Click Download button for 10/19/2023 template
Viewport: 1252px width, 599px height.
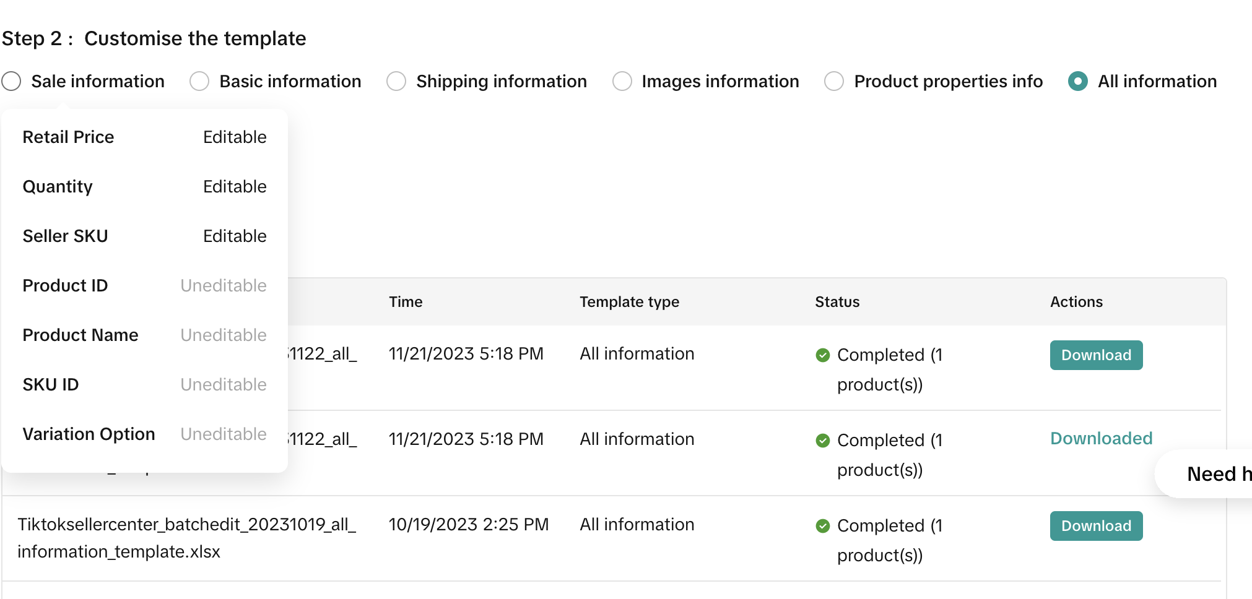pos(1096,526)
